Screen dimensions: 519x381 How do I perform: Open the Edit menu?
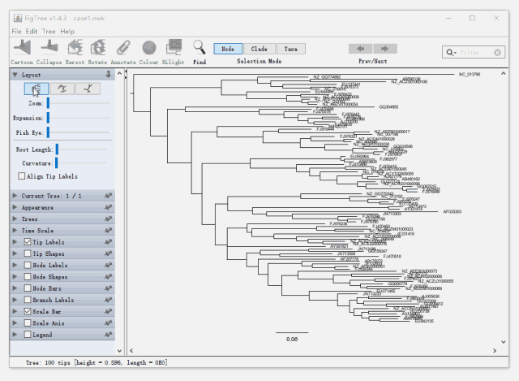tap(32, 32)
